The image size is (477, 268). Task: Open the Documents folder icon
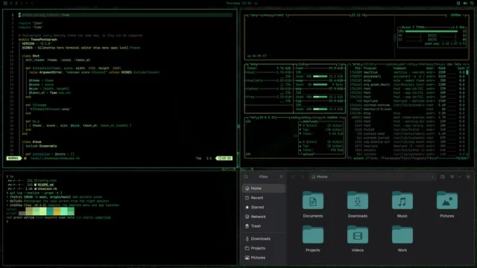(x=313, y=200)
